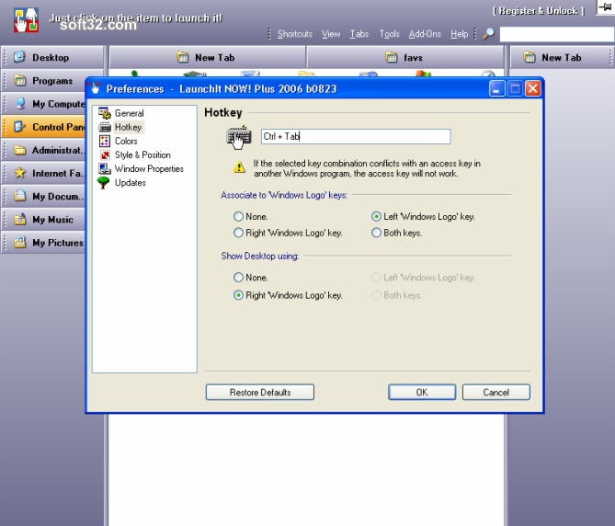The width and height of the screenshot is (615, 526).
Task: Click the pin icon at top right
Action: pos(606,7)
